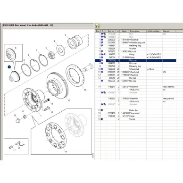The width and height of the screenshot is (183, 183).
Task: Click the wheel trim inset labeled 14
Action: point(61,132)
